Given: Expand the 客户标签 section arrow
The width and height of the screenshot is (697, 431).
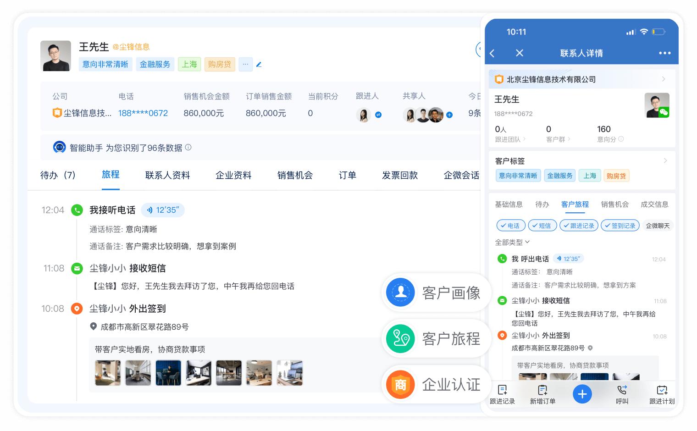Looking at the screenshot, I should pyautogui.click(x=665, y=160).
